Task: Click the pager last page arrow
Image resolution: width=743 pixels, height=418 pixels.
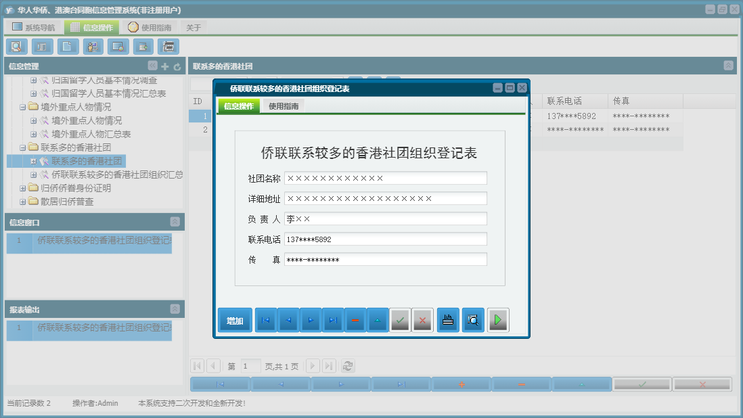Action: pyautogui.click(x=330, y=366)
